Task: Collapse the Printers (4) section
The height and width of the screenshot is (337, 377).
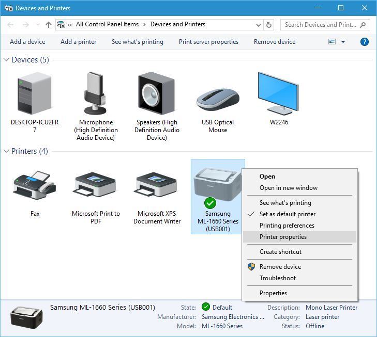Action: tap(6, 151)
